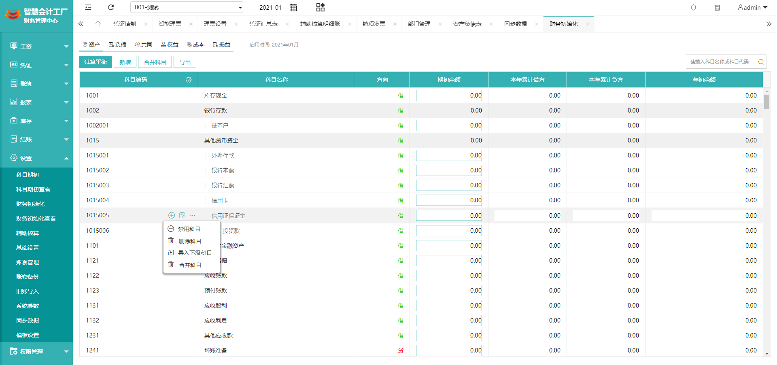The height and width of the screenshot is (365, 777).
Task: Click the column settings gear in 科目编码 header
Action: coord(189,80)
